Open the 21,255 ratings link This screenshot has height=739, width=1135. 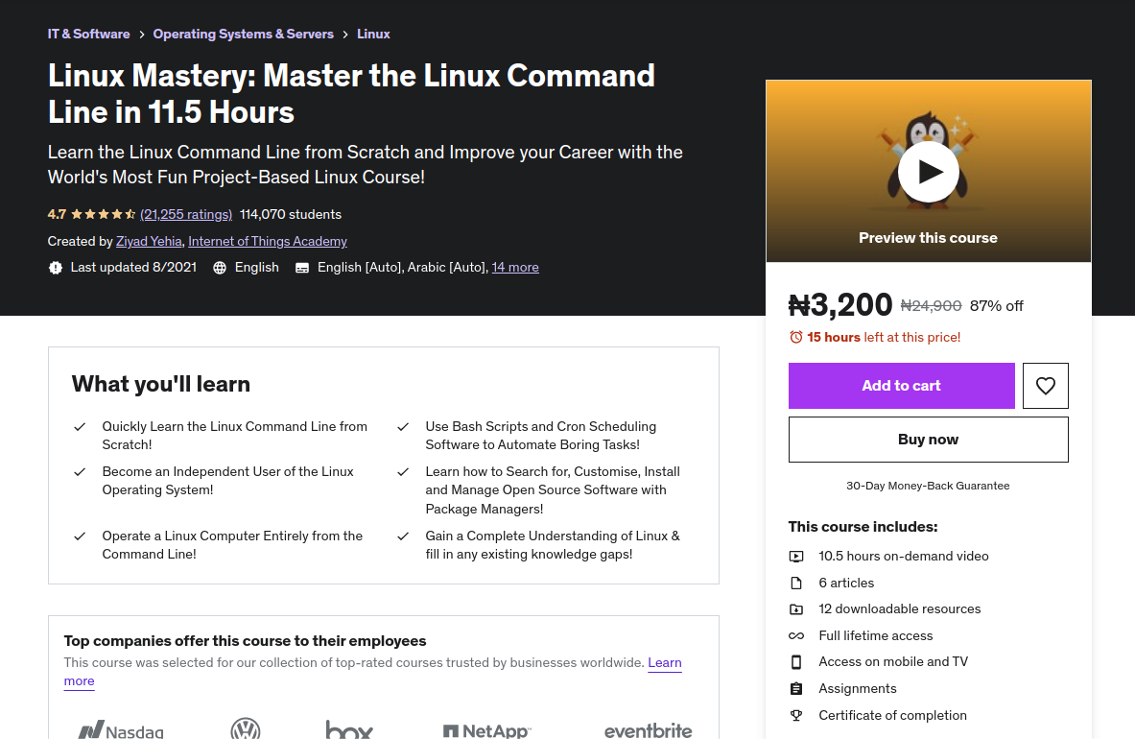point(186,214)
